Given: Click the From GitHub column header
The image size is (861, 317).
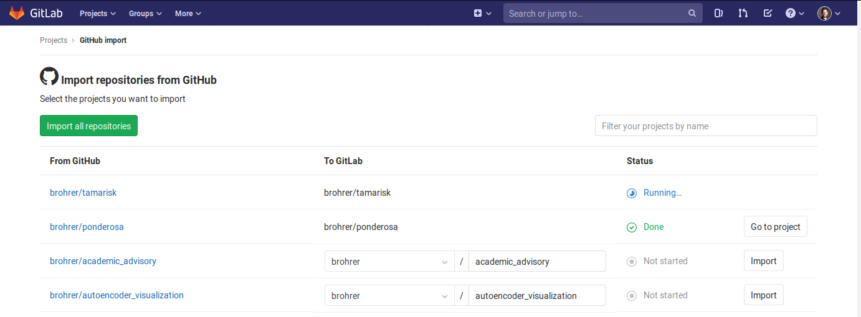Looking at the screenshot, I should click(75, 161).
